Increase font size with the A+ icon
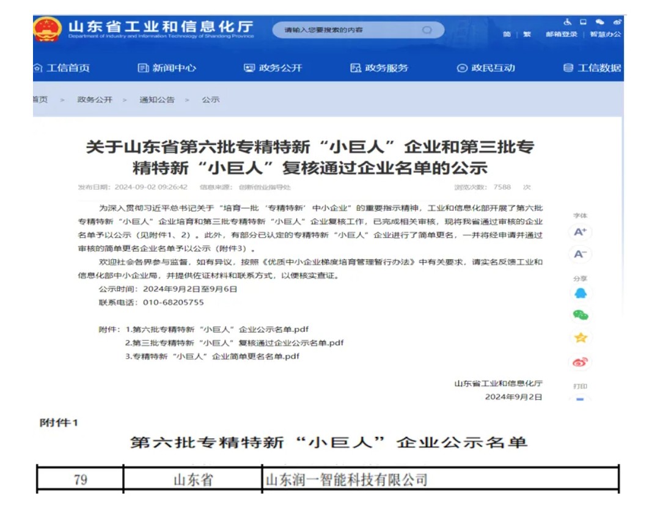The height and width of the screenshot is (528, 660). tap(580, 232)
